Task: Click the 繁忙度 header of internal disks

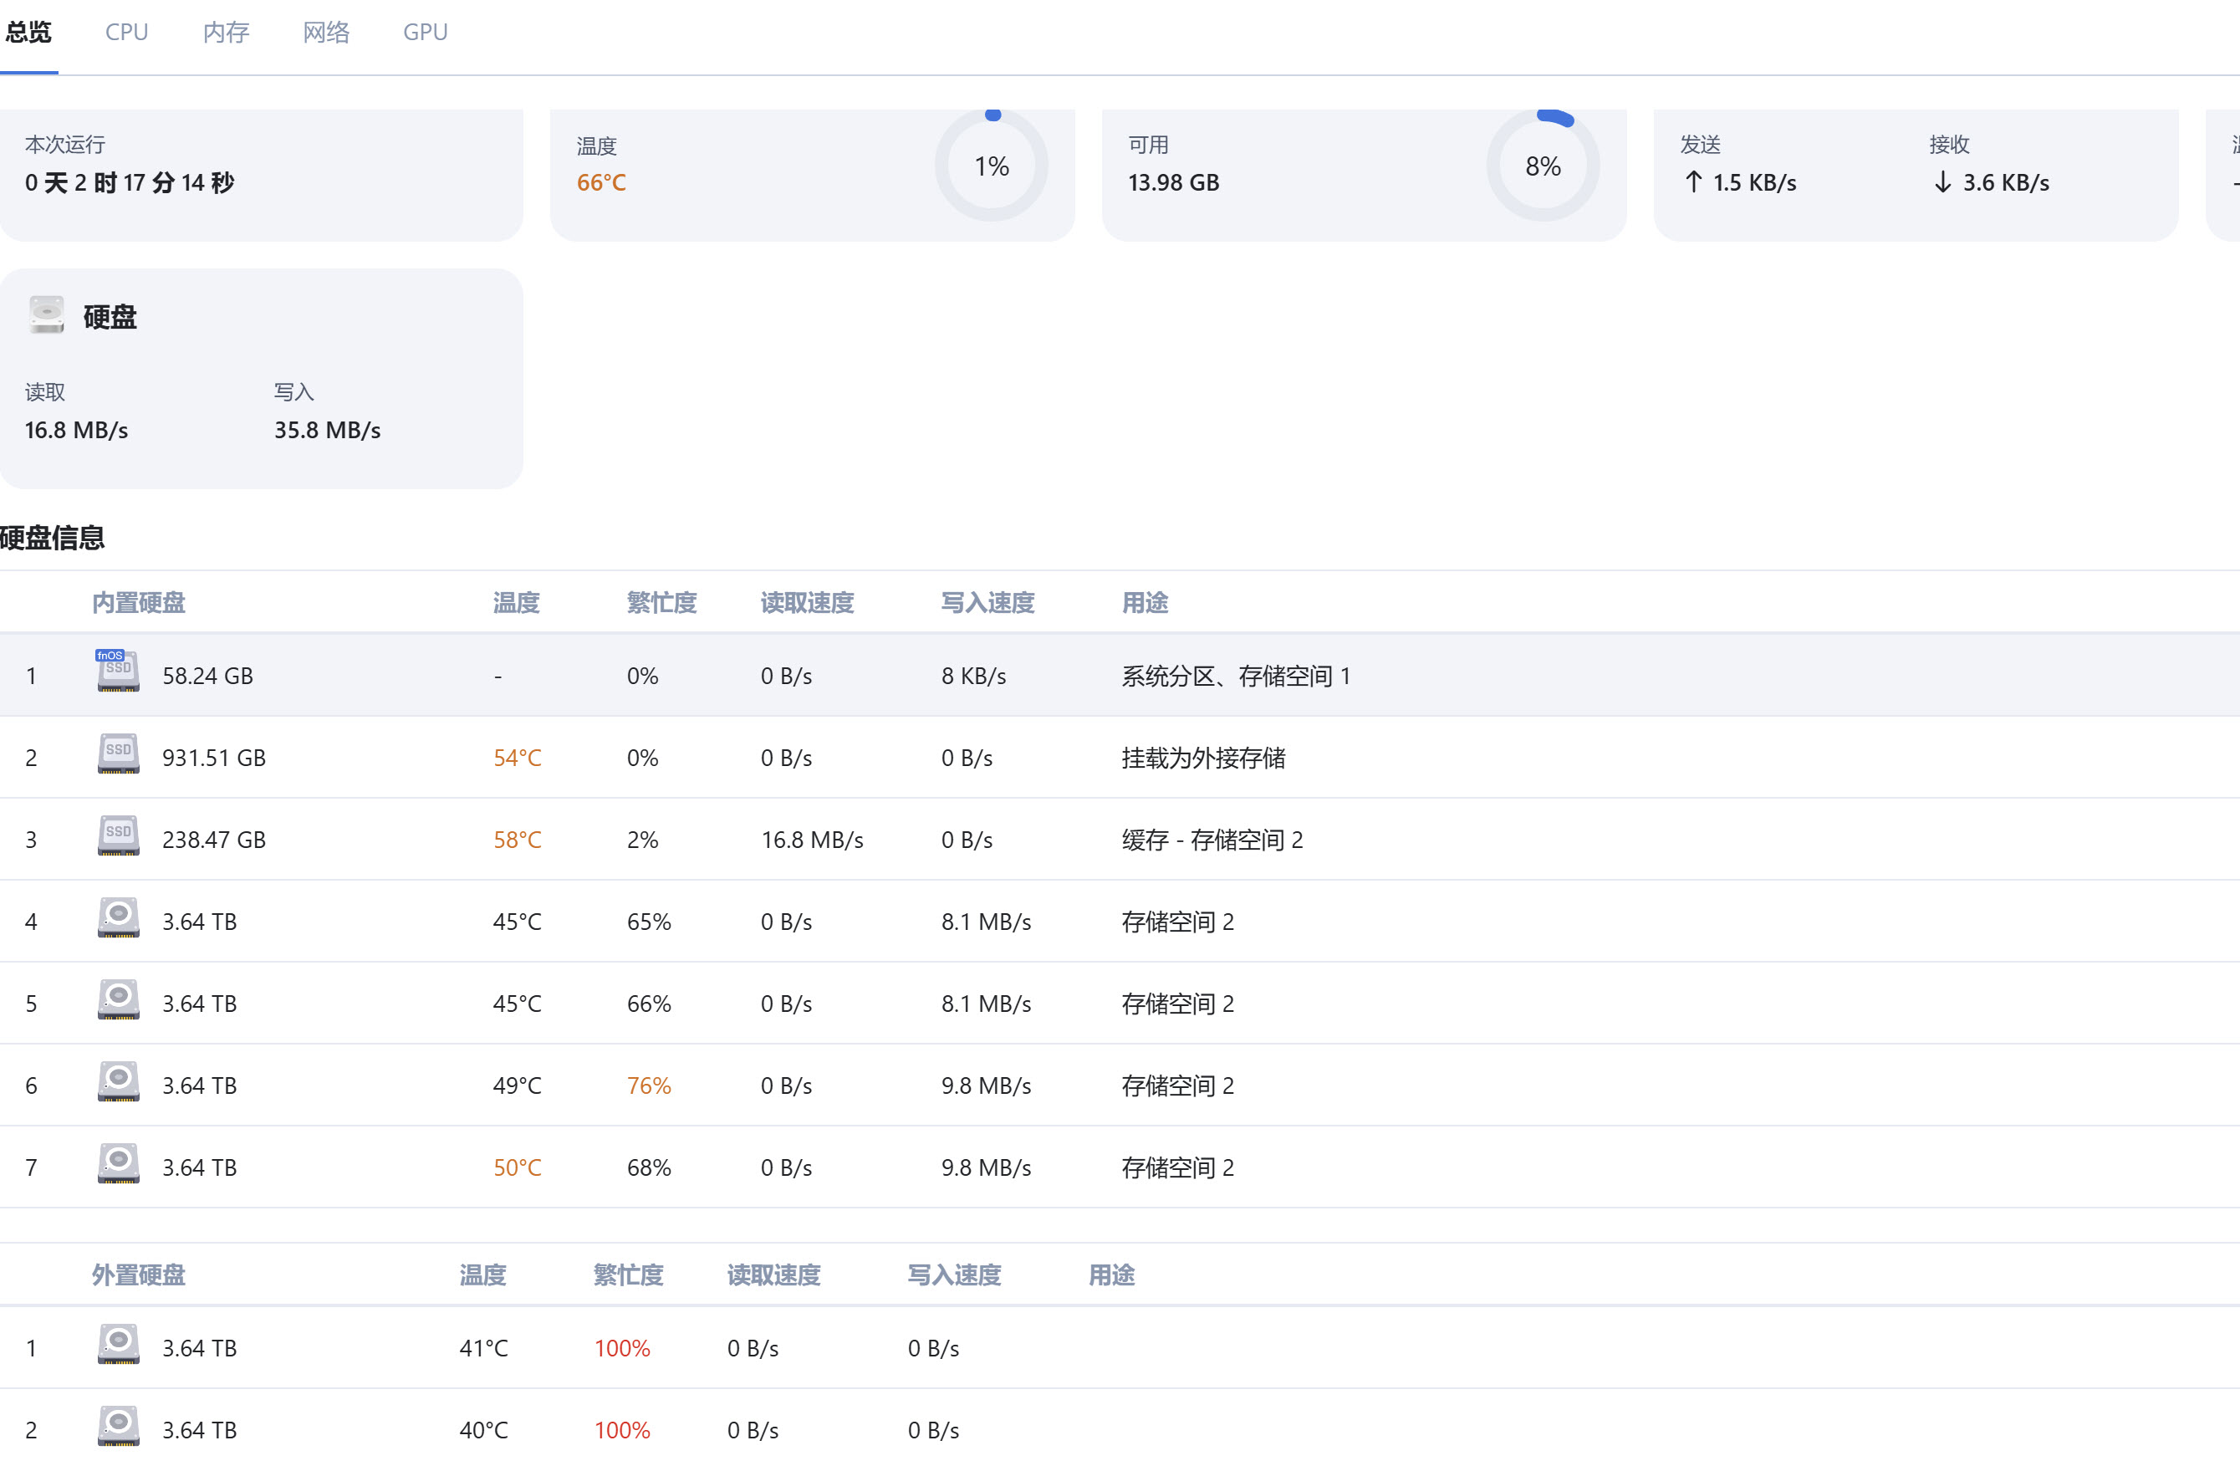Action: pyautogui.click(x=661, y=603)
